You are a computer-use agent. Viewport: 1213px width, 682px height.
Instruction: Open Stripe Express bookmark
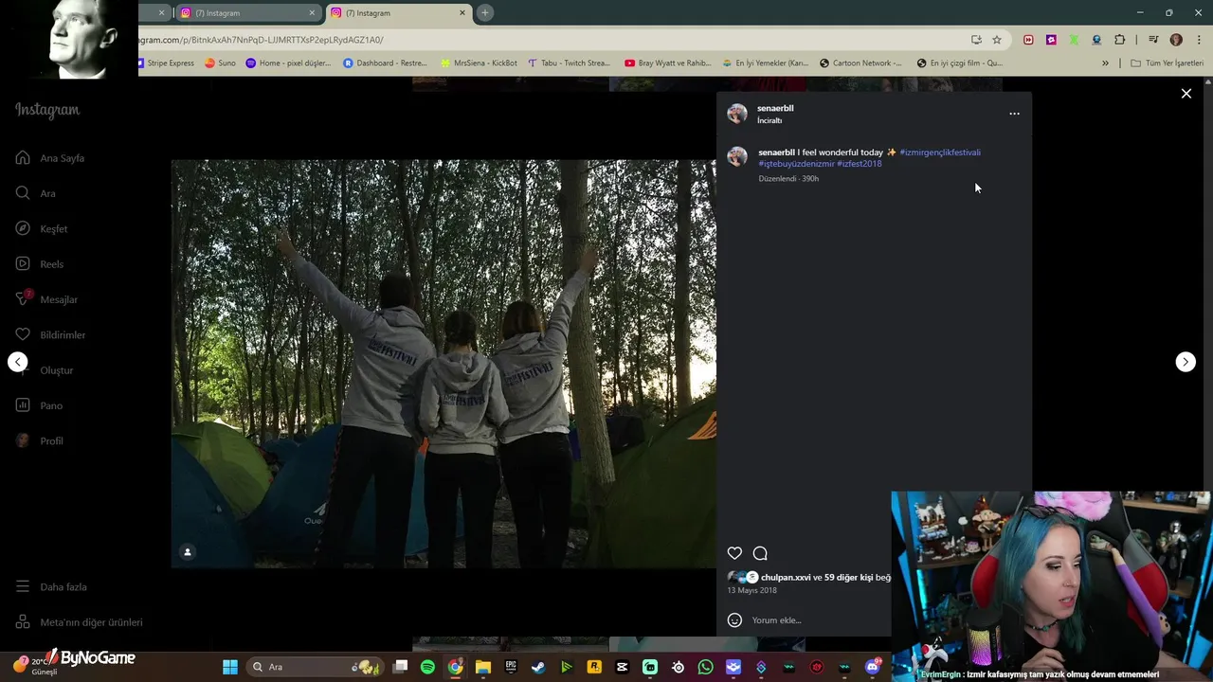pos(166,63)
